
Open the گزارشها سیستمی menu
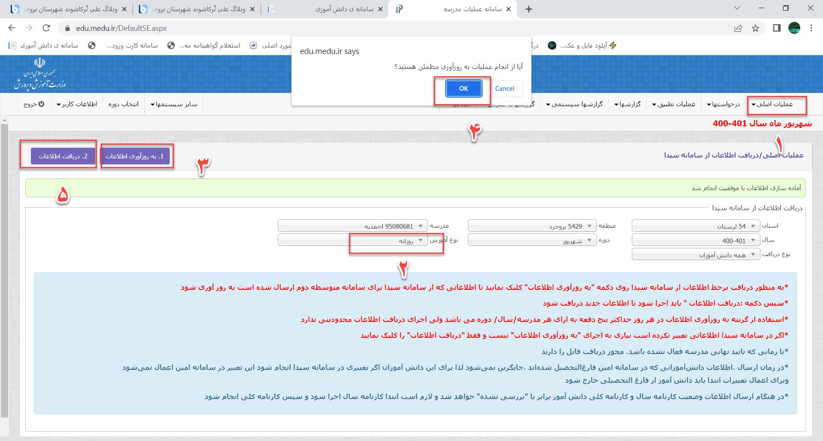pos(574,104)
